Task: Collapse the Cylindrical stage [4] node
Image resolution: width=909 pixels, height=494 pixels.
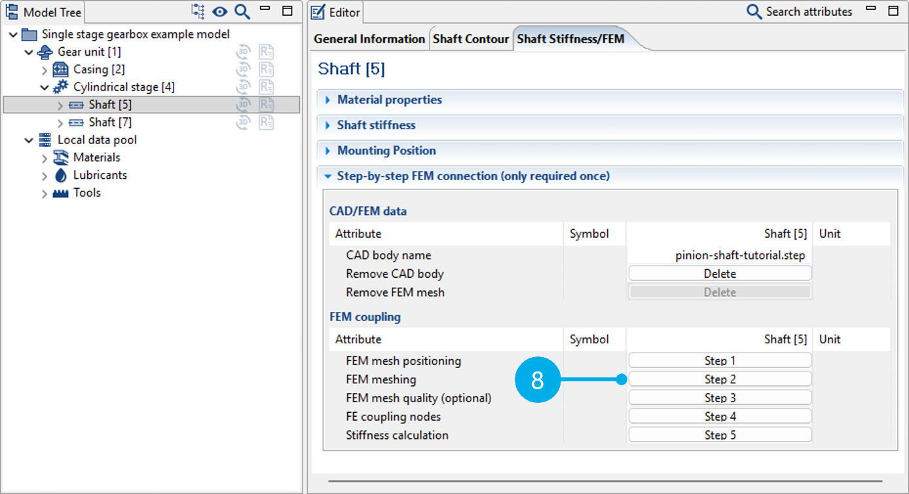Action: (x=45, y=87)
